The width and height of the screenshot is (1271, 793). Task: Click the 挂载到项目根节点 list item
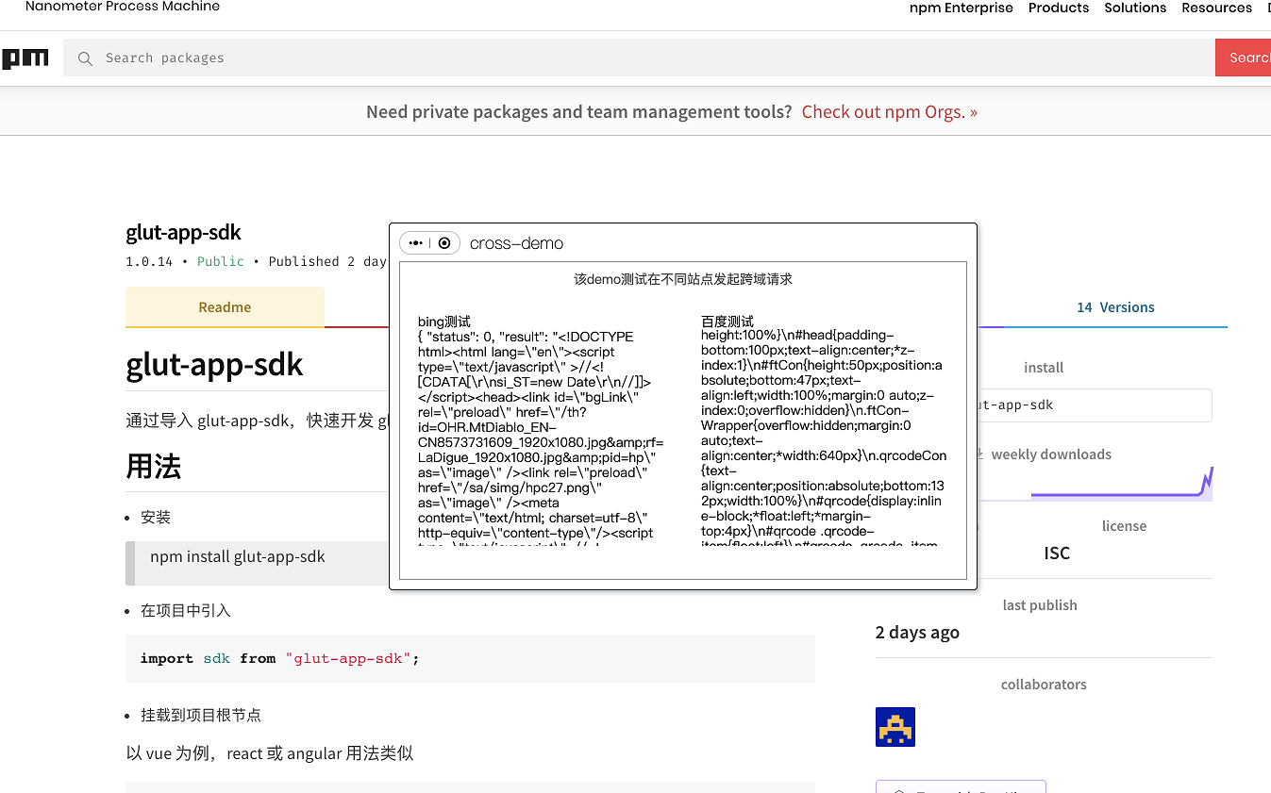[x=201, y=716]
